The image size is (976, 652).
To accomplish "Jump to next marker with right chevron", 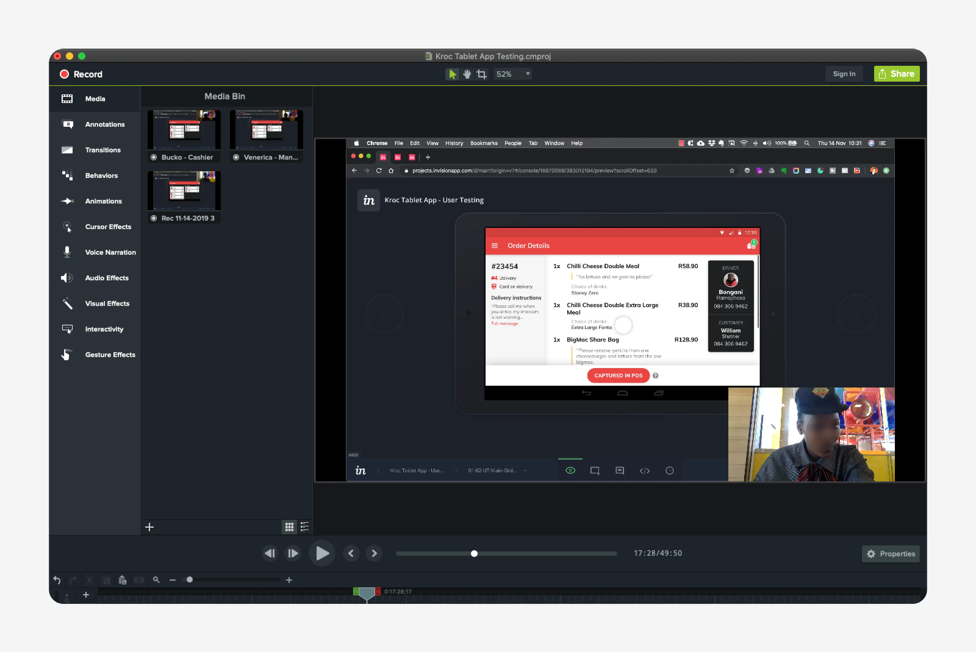I will (374, 554).
